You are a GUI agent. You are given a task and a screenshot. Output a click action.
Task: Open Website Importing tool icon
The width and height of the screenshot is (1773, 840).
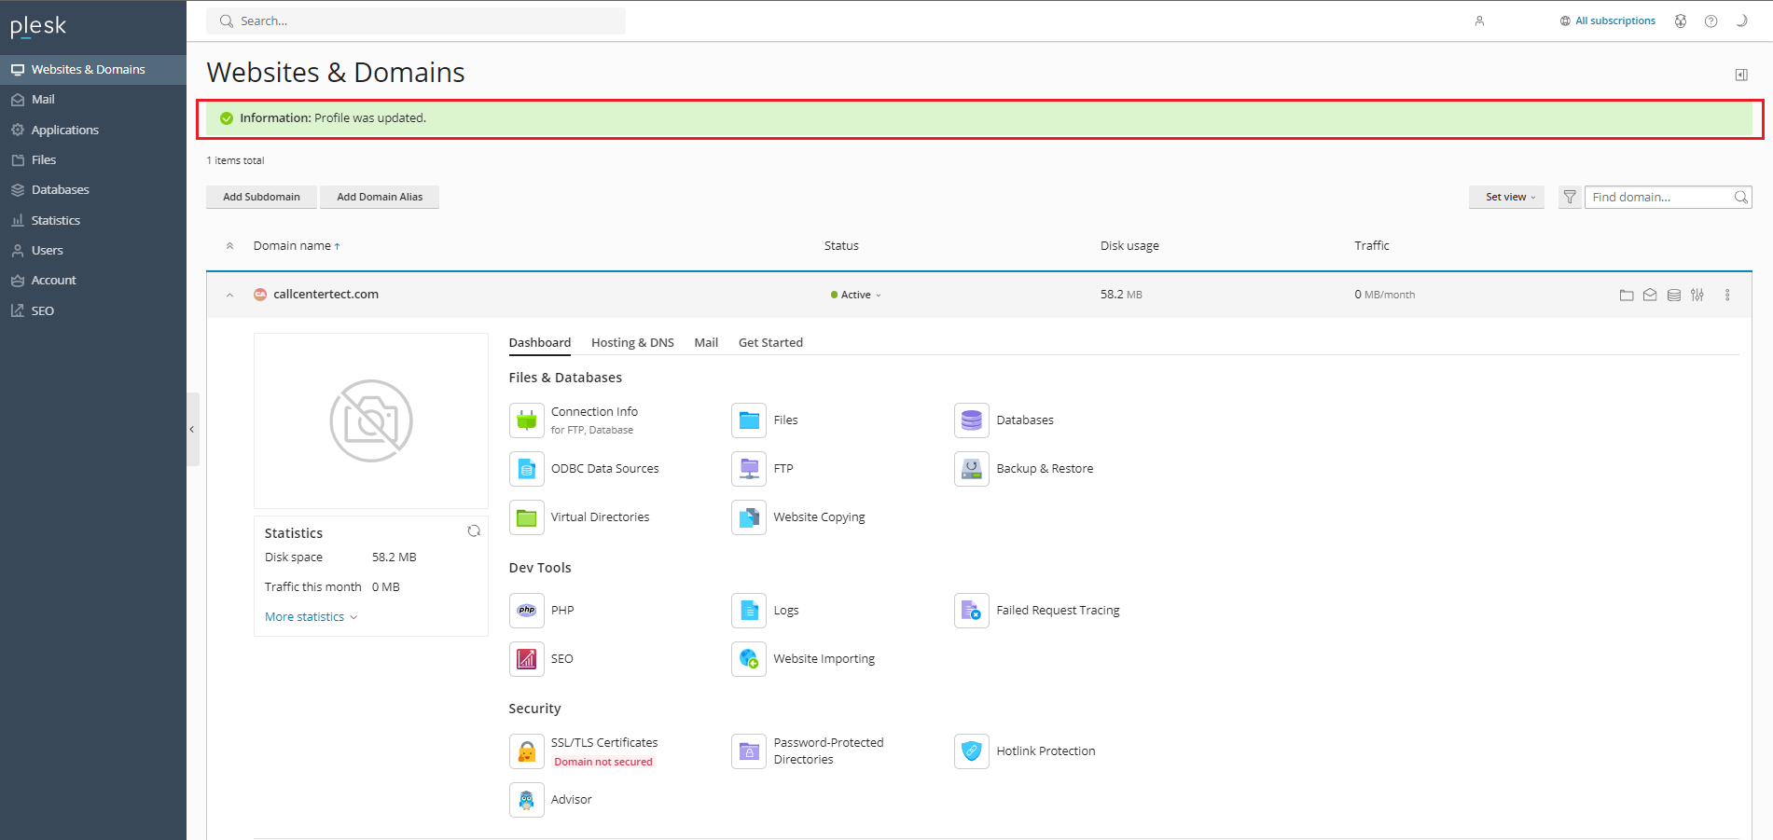(x=748, y=659)
